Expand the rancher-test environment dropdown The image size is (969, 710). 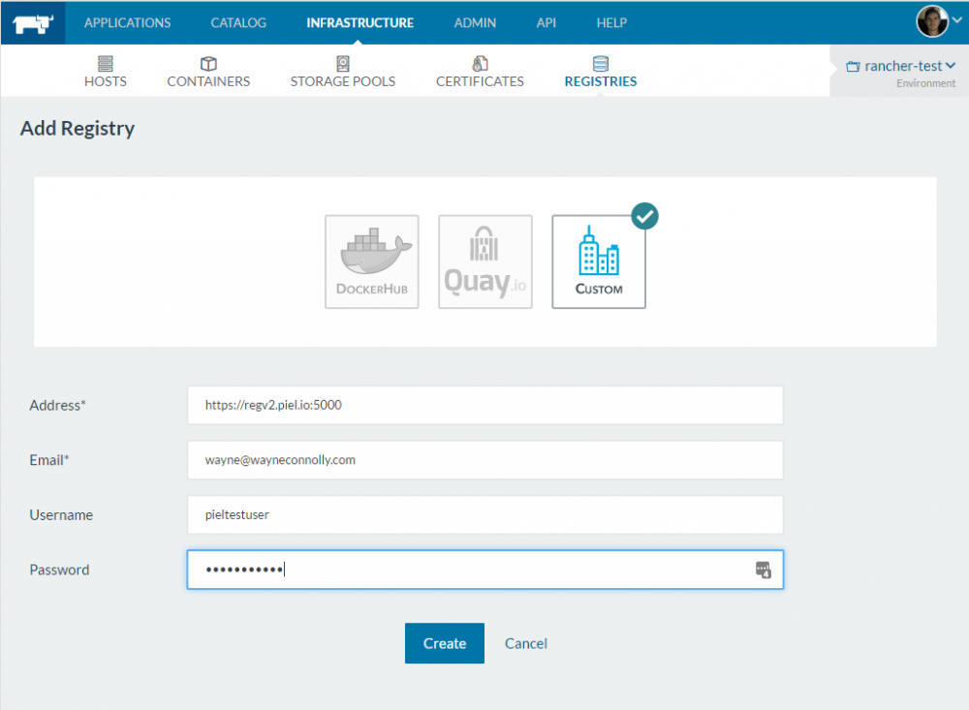[900, 65]
